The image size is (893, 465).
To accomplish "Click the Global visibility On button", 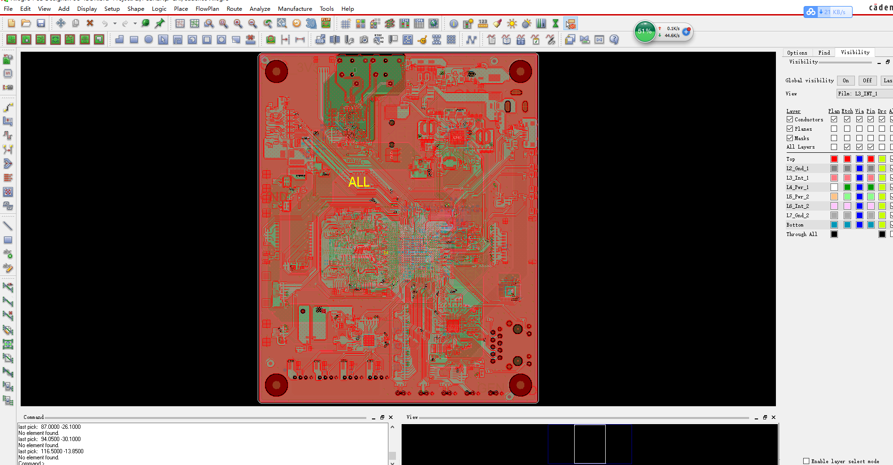I will tap(846, 80).
